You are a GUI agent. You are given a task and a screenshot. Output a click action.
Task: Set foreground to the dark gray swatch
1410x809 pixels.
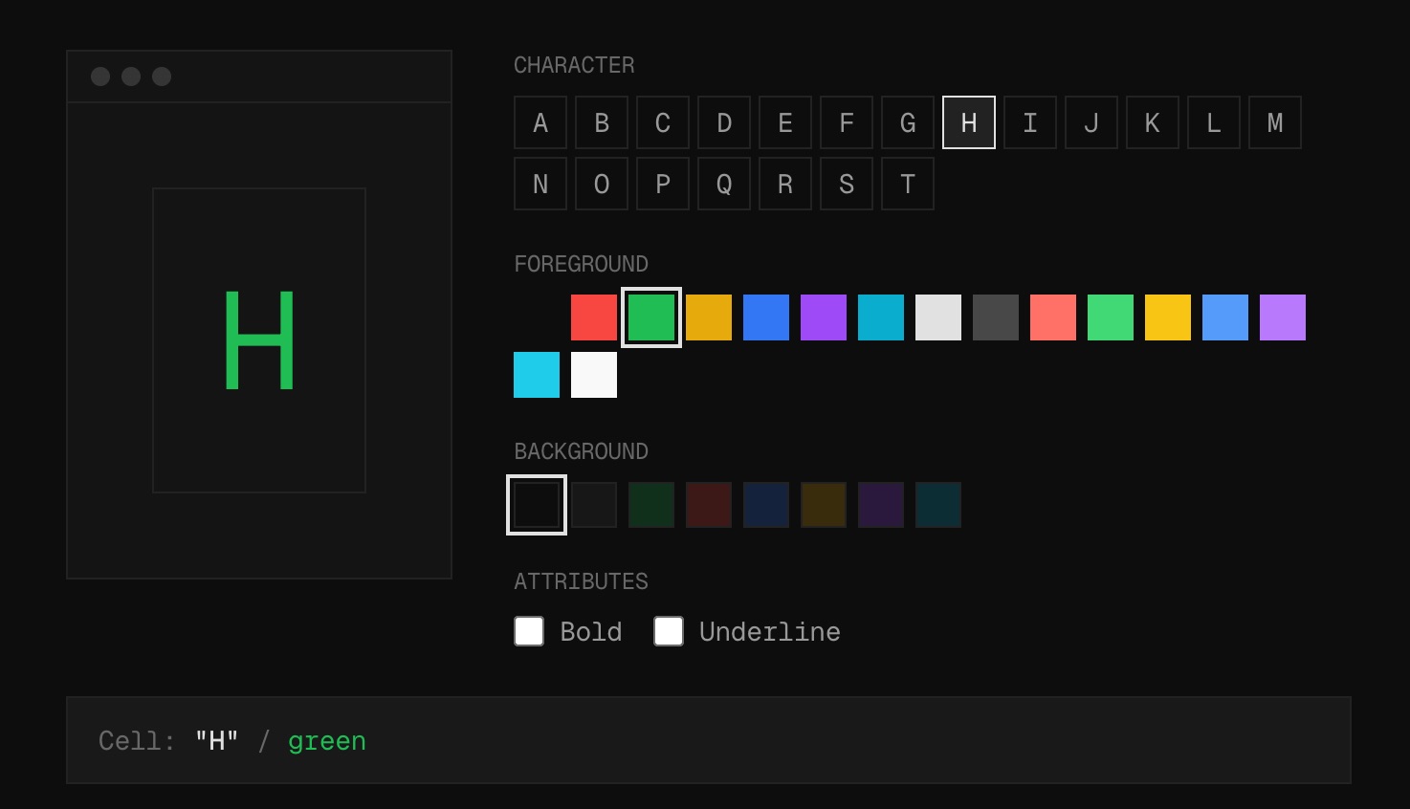point(996,317)
